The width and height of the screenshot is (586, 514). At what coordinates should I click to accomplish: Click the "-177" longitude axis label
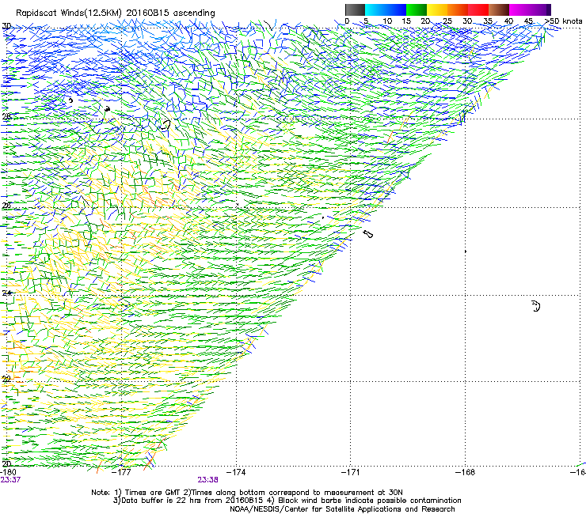click(x=122, y=472)
